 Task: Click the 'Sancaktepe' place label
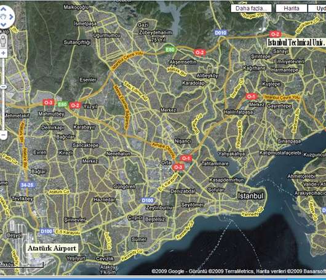[85, 145]
